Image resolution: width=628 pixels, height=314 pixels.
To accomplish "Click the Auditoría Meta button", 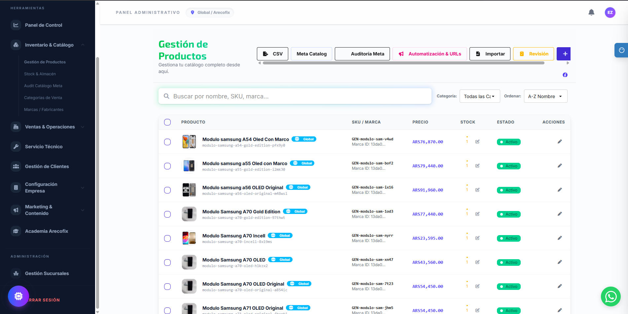I will 362,54.
